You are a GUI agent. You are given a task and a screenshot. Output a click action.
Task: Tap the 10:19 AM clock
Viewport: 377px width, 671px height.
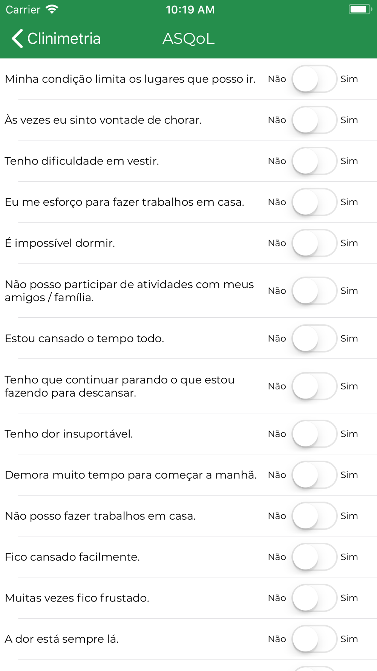coord(190,9)
